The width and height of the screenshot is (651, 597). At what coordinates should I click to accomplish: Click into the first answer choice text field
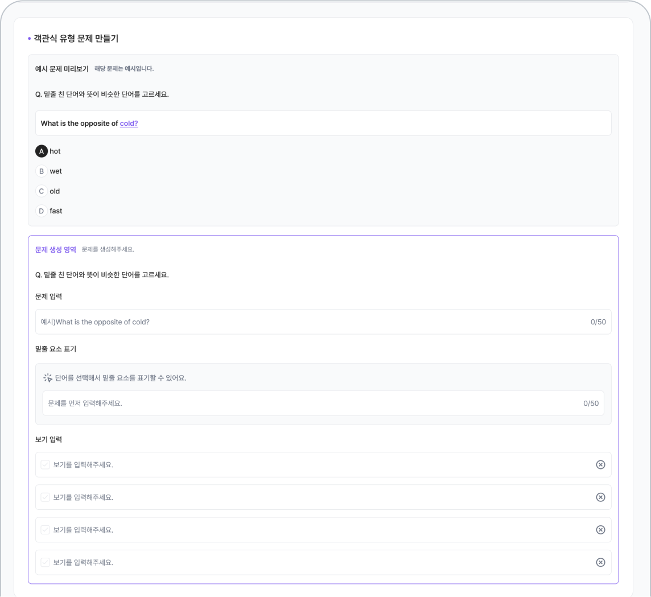[319, 465]
